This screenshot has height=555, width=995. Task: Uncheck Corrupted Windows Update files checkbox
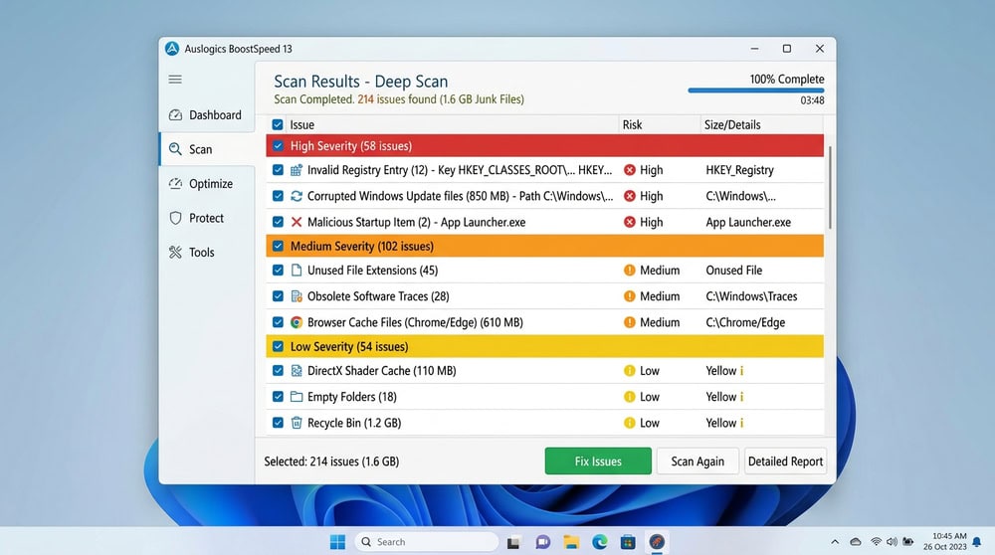(278, 196)
